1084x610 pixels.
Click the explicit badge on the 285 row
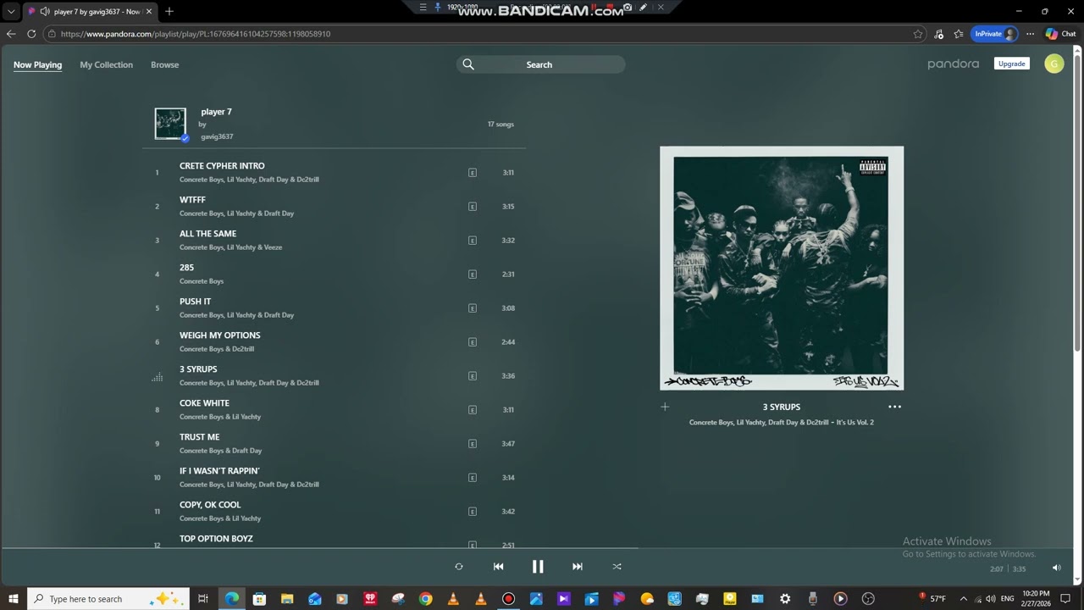(473, 274)
